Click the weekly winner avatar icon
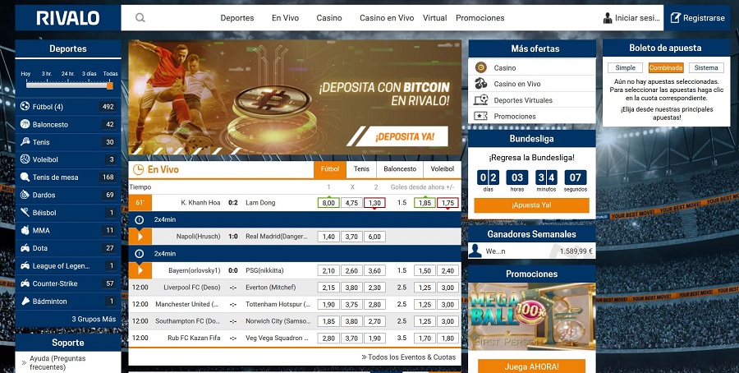Screen dimensions: 739x373 point(475,251)
